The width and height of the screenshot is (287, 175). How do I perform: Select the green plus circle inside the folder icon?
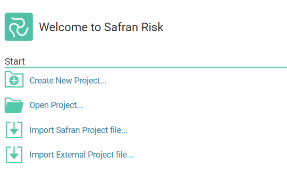[x=14, y=81]
